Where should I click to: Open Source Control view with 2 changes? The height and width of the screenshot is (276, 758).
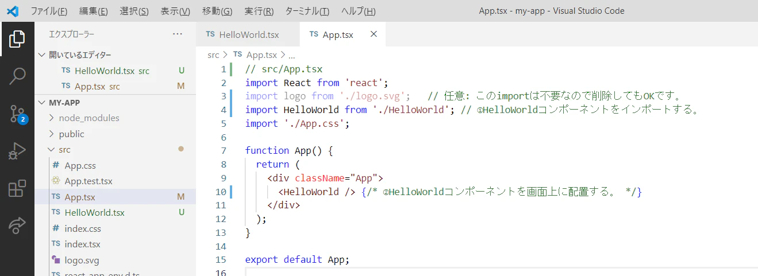click(17, 114)
